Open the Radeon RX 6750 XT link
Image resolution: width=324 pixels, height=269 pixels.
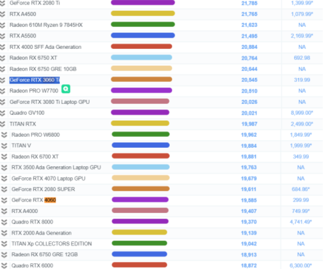(33, 58)
